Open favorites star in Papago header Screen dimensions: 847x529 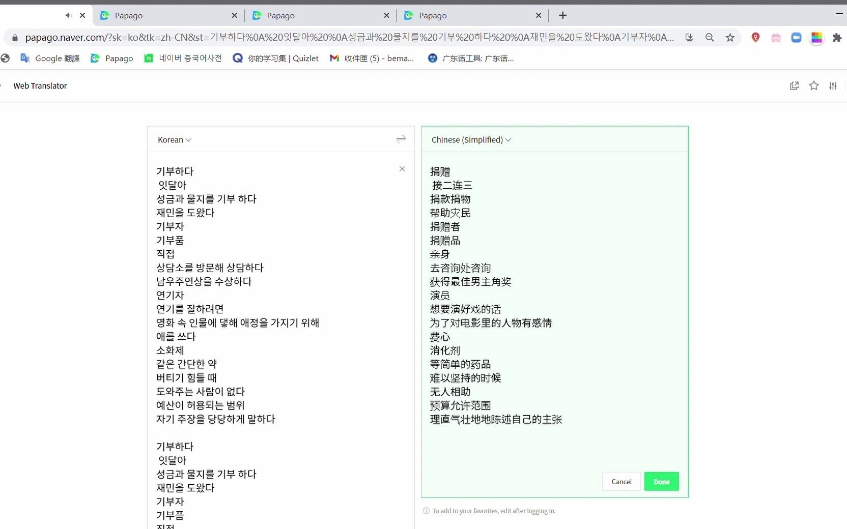(814, 85)
